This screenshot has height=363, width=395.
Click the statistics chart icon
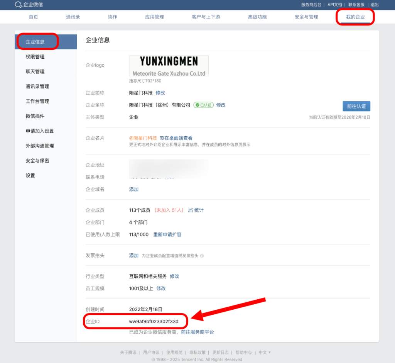(x=191, y=210)
